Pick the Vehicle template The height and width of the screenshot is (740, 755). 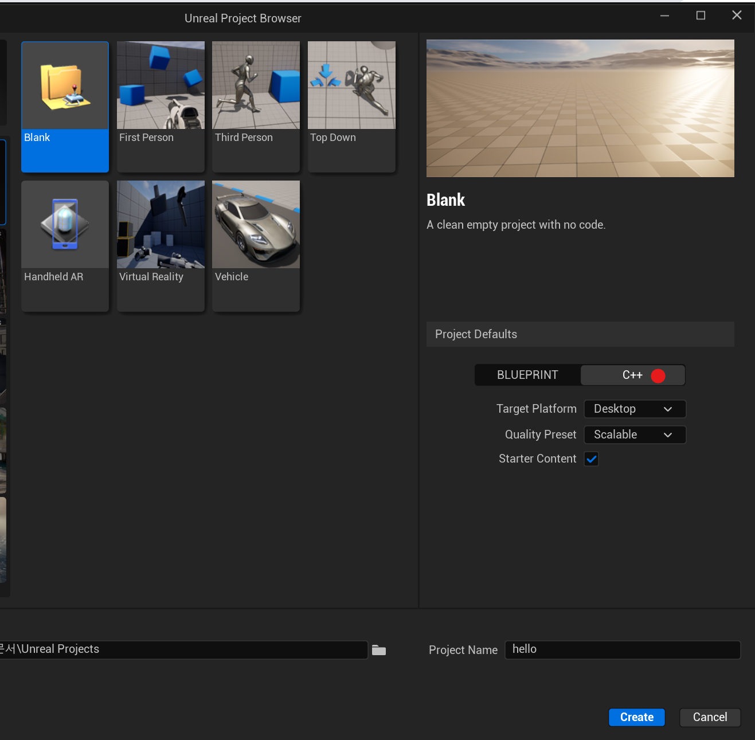(x=256, y=246)
